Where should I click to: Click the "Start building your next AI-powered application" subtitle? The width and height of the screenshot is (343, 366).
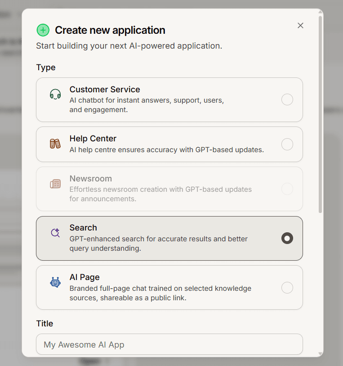(129, 46)
